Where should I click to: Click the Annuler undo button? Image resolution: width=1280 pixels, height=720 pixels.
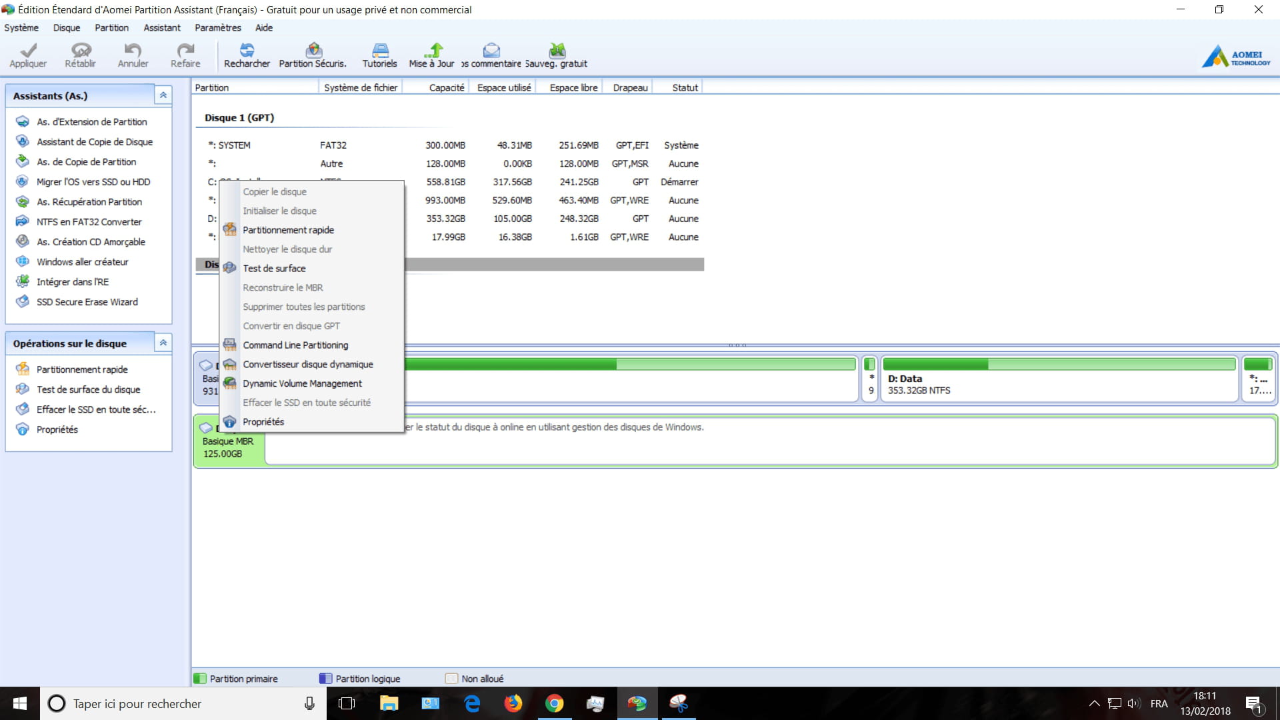(133, 55)
